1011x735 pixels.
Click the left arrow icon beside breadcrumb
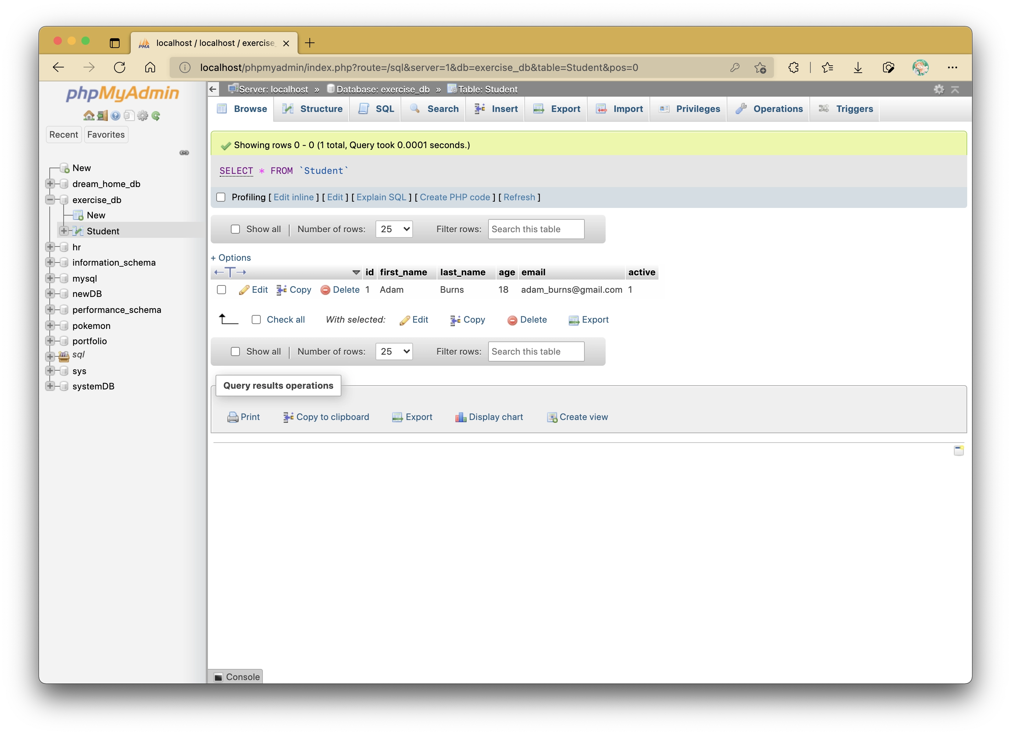213,89
